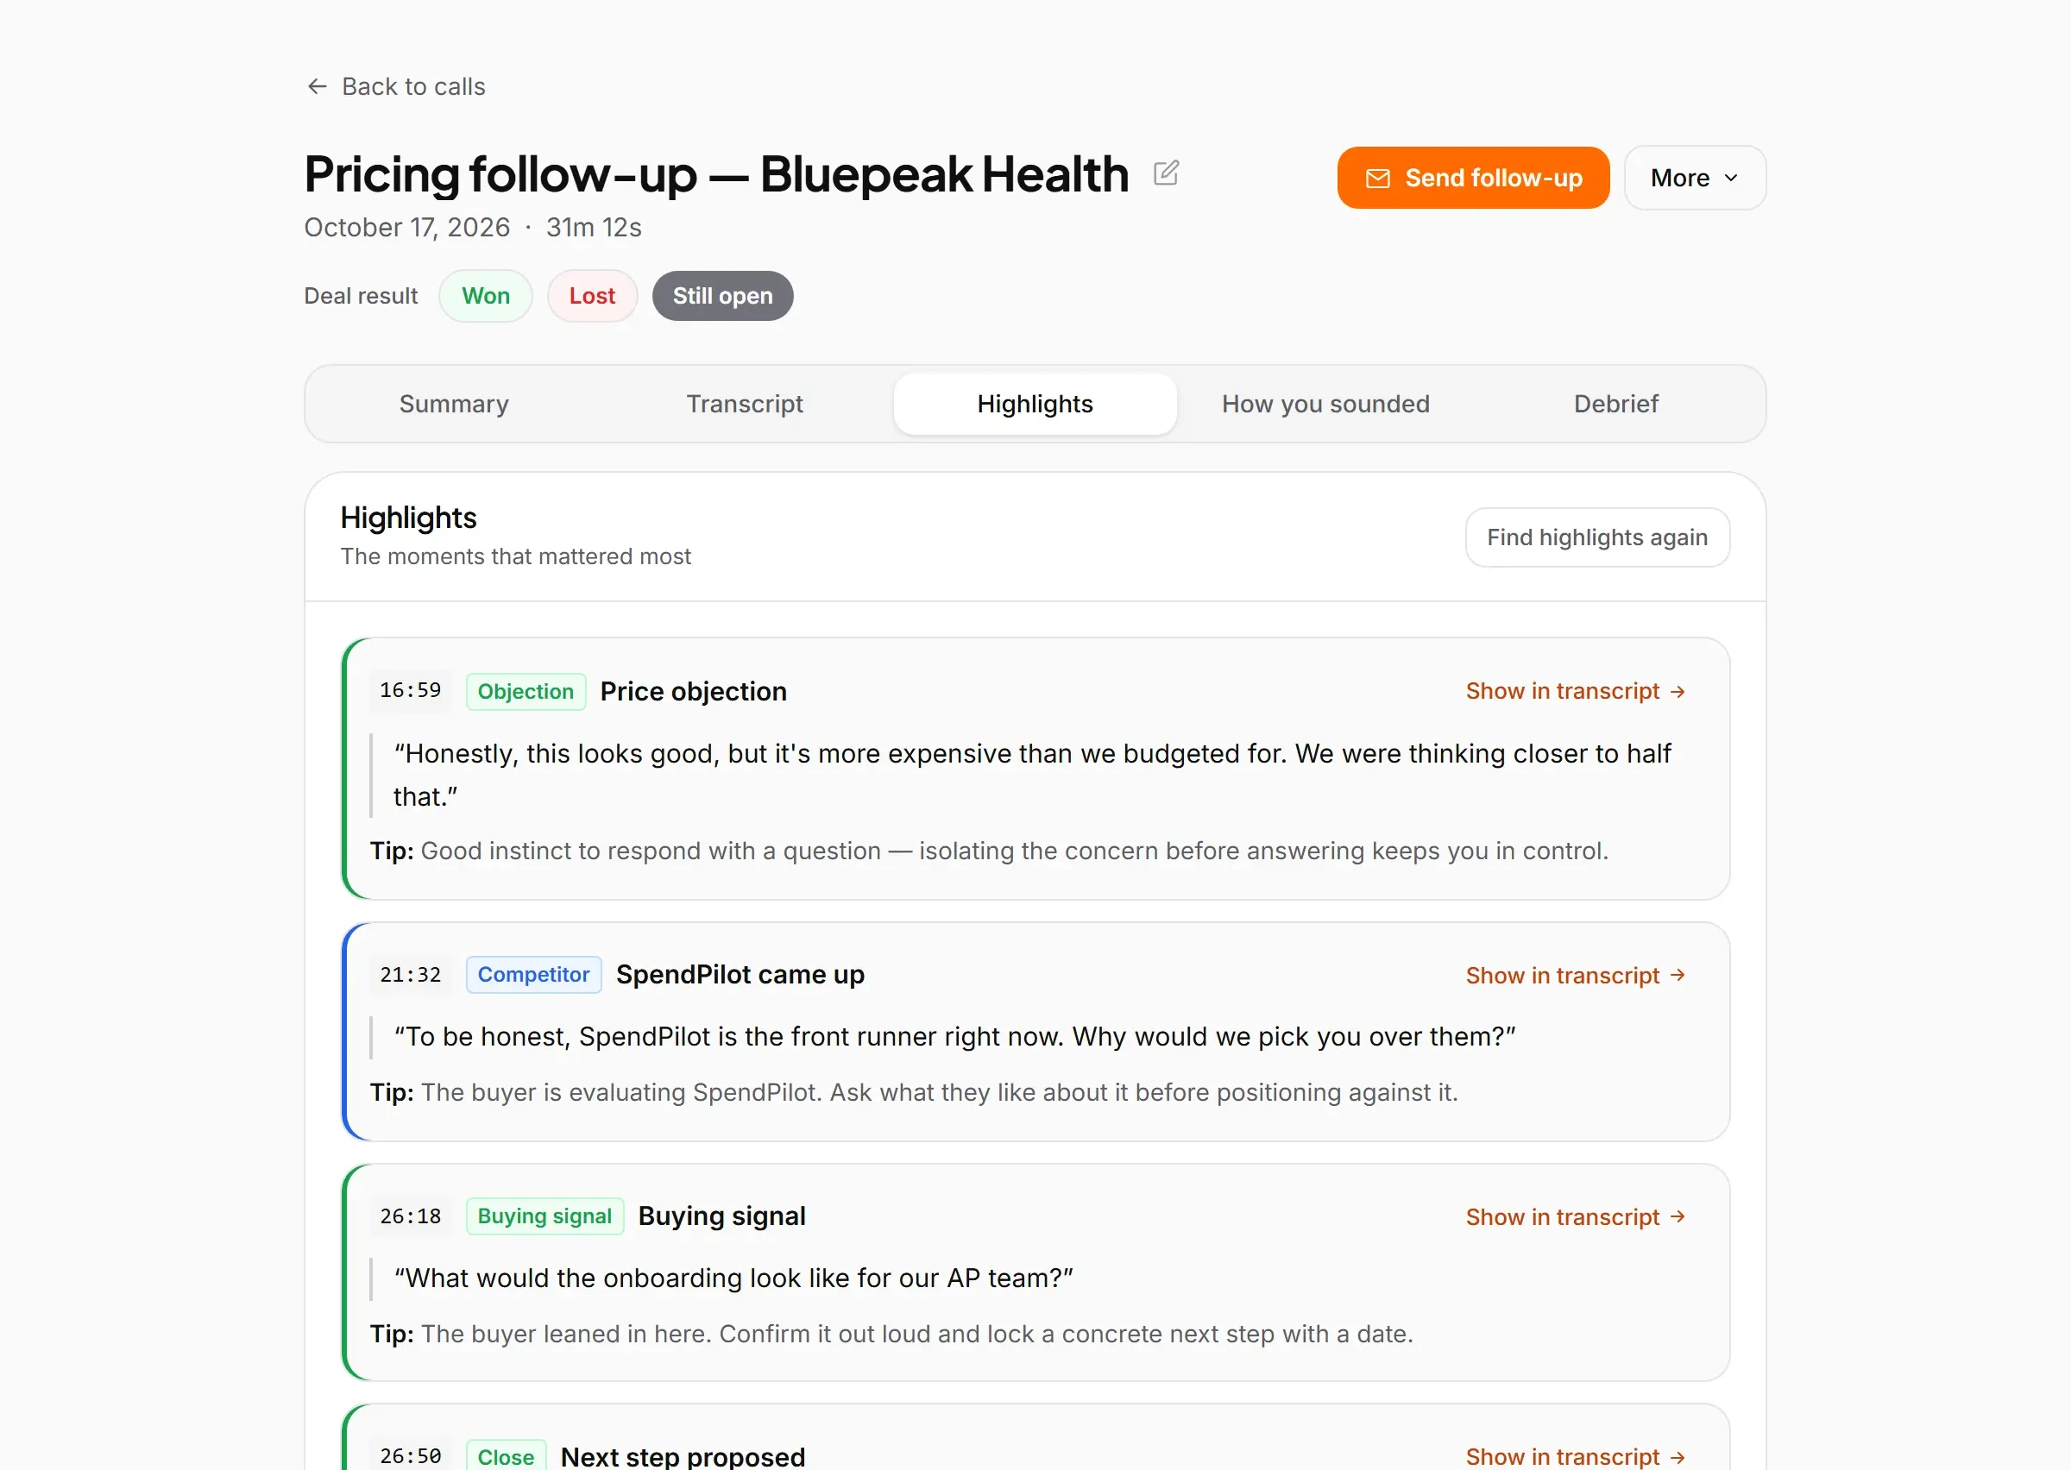Screen dimensions: 2071x1470
Task: Click Find highlights again button
Action: [1596, 537]
